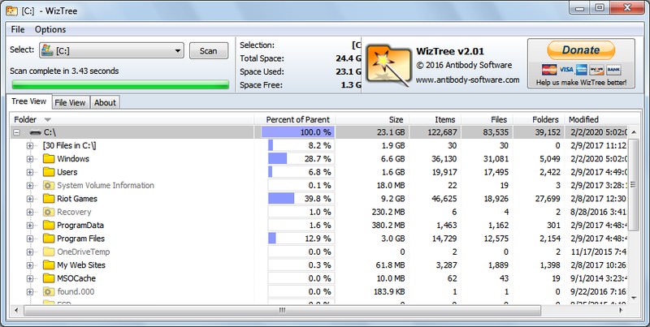
Task: Switch to the File View tab
Action: coord(70,103)
